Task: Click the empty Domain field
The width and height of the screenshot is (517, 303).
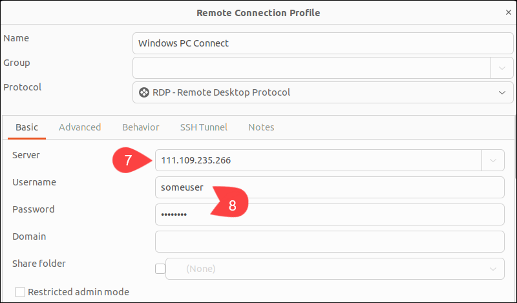Action: [x=330, y=242]
